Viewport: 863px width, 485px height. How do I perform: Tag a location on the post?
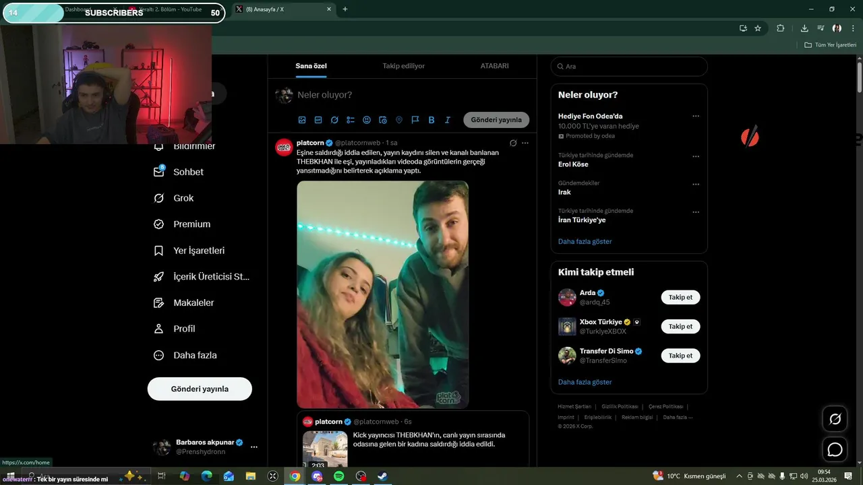tap(399, 120)
